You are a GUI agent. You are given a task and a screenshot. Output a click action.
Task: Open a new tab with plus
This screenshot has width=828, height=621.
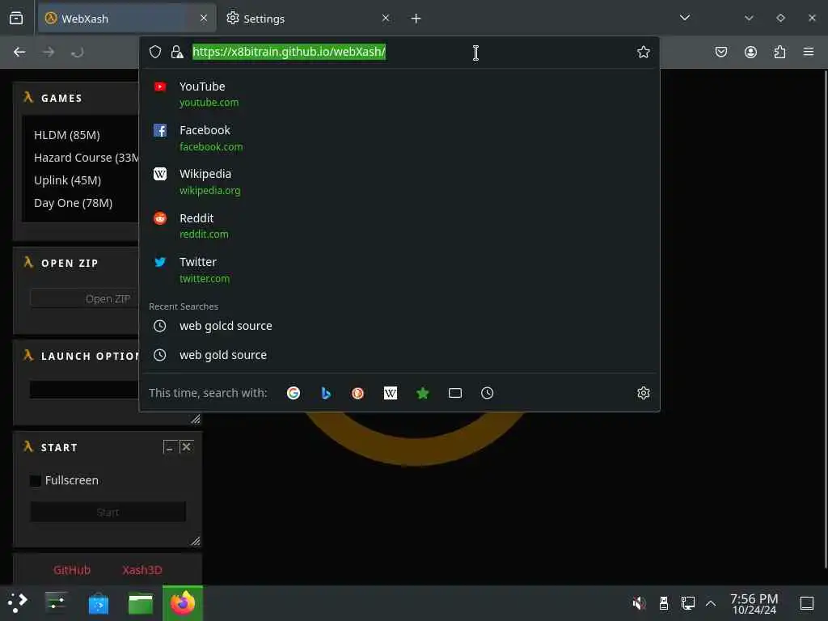click(x=416, y=19)
